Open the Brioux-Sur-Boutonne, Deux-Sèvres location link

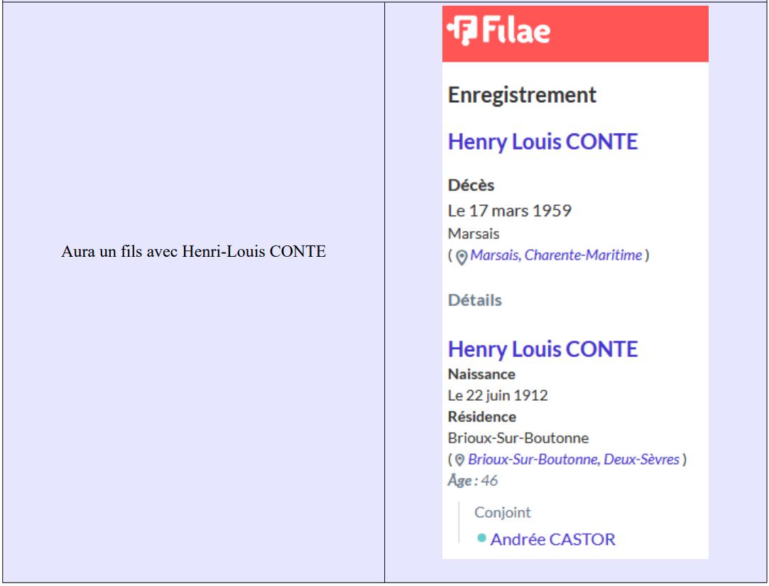point(573,460)
